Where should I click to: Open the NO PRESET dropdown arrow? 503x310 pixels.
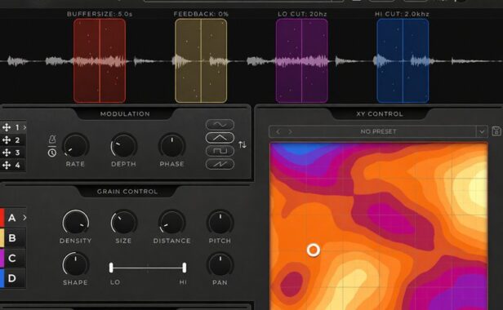482,131
